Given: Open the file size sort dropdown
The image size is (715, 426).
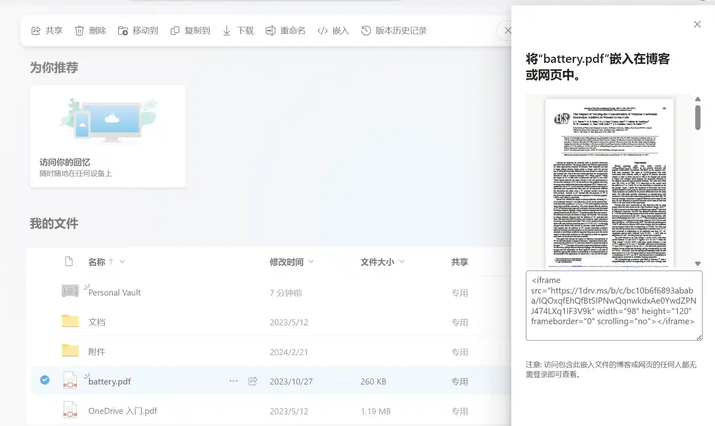Looking at the screenshot, I should (402, 262).
